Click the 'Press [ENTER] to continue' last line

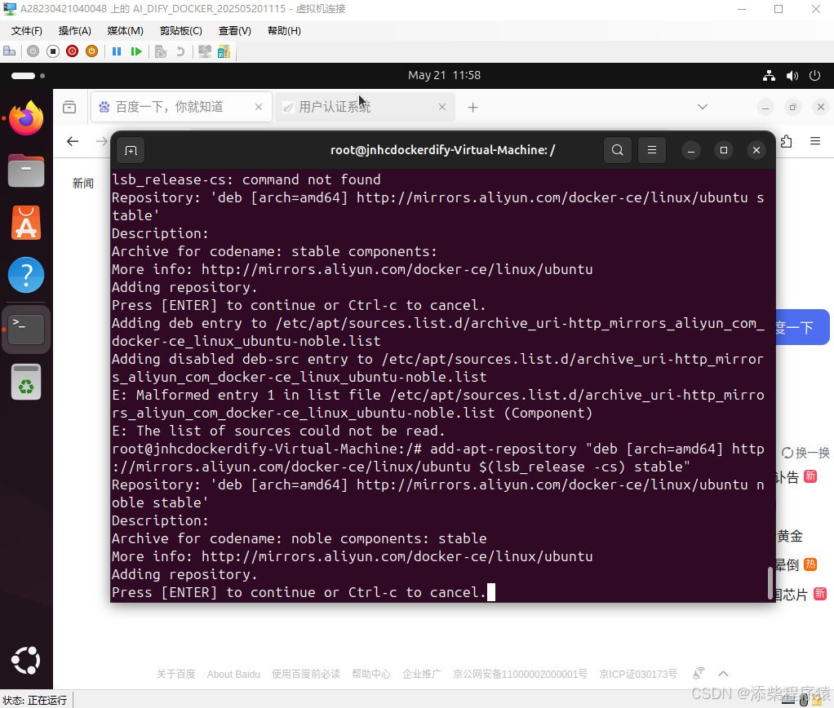[x=299, y=592]
